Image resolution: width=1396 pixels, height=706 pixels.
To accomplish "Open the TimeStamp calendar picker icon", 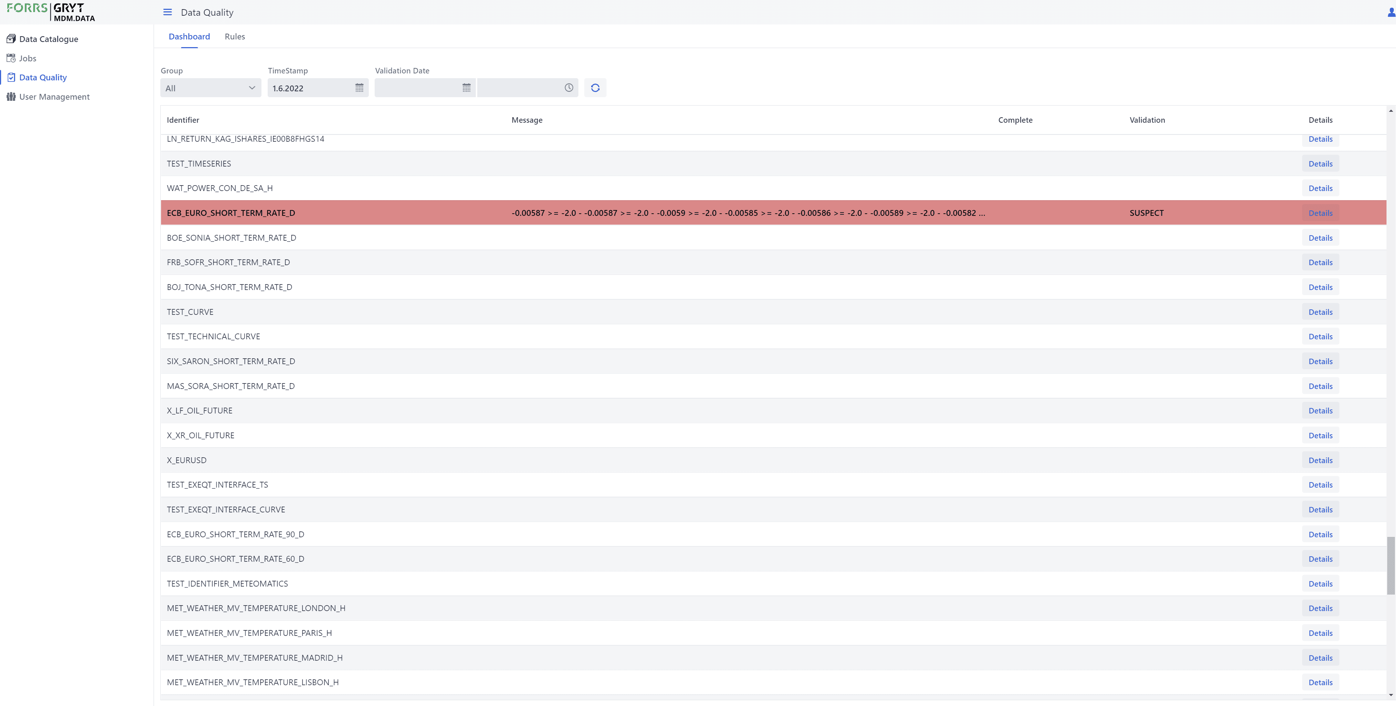I will pyautogui.click(x=359, y=88).
